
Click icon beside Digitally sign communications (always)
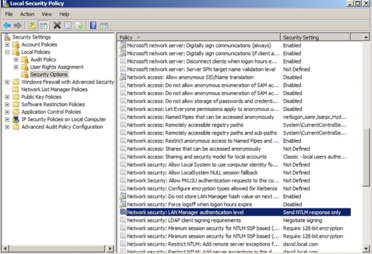click(x=123, y=45)
